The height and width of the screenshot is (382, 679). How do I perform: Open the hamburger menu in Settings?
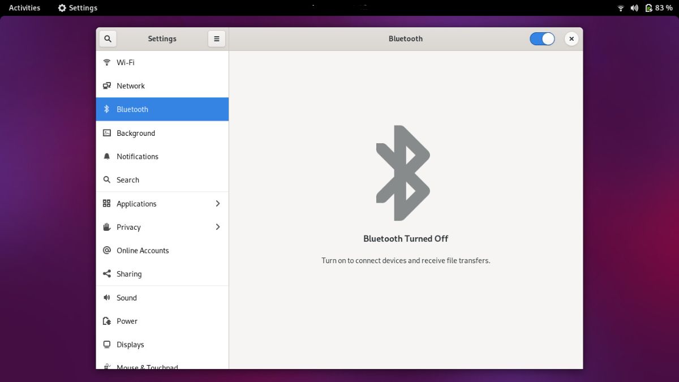217,38
